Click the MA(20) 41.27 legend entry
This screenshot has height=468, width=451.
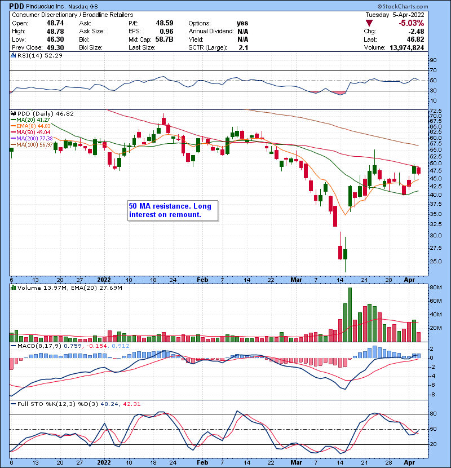(x=30, y=120)
